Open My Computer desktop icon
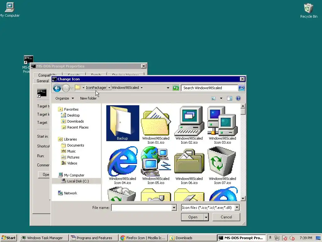The image size is (322, 242). click(10, 9)
